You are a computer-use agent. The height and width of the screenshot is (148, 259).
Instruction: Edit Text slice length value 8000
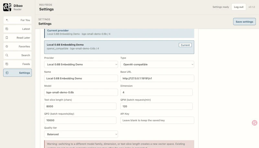click(80, 106)
